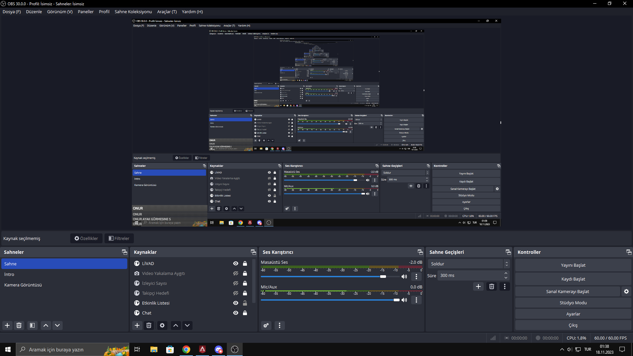Open Araçlar (T) menu
633x356 pixels.
(x=167, y=12)
